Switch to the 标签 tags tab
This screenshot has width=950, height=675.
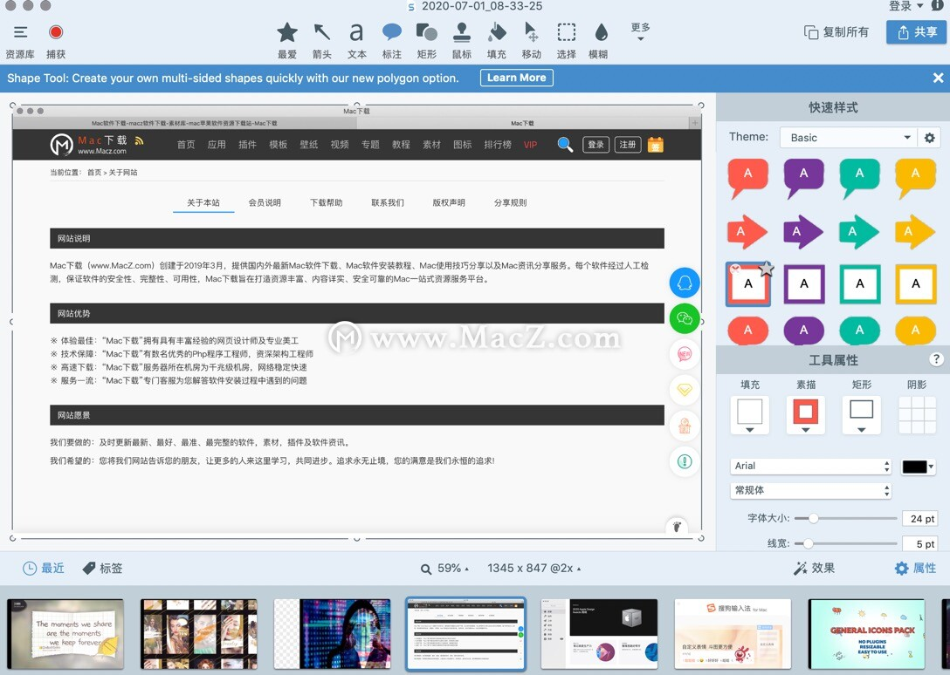[102, 568]
